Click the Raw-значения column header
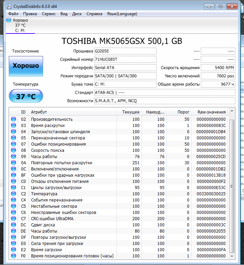The width and height of the screenshot is (244, 265). coord(209,112)
